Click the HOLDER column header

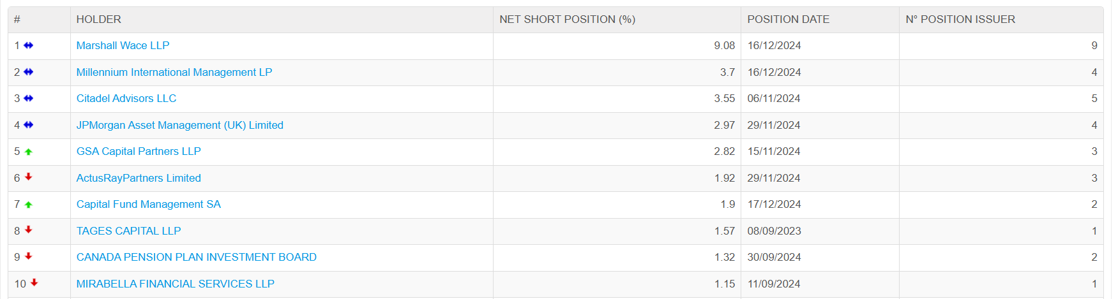tap(99, 19)
